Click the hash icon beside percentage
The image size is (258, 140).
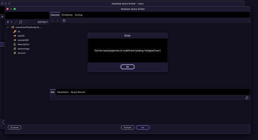(x=15, y=49)
